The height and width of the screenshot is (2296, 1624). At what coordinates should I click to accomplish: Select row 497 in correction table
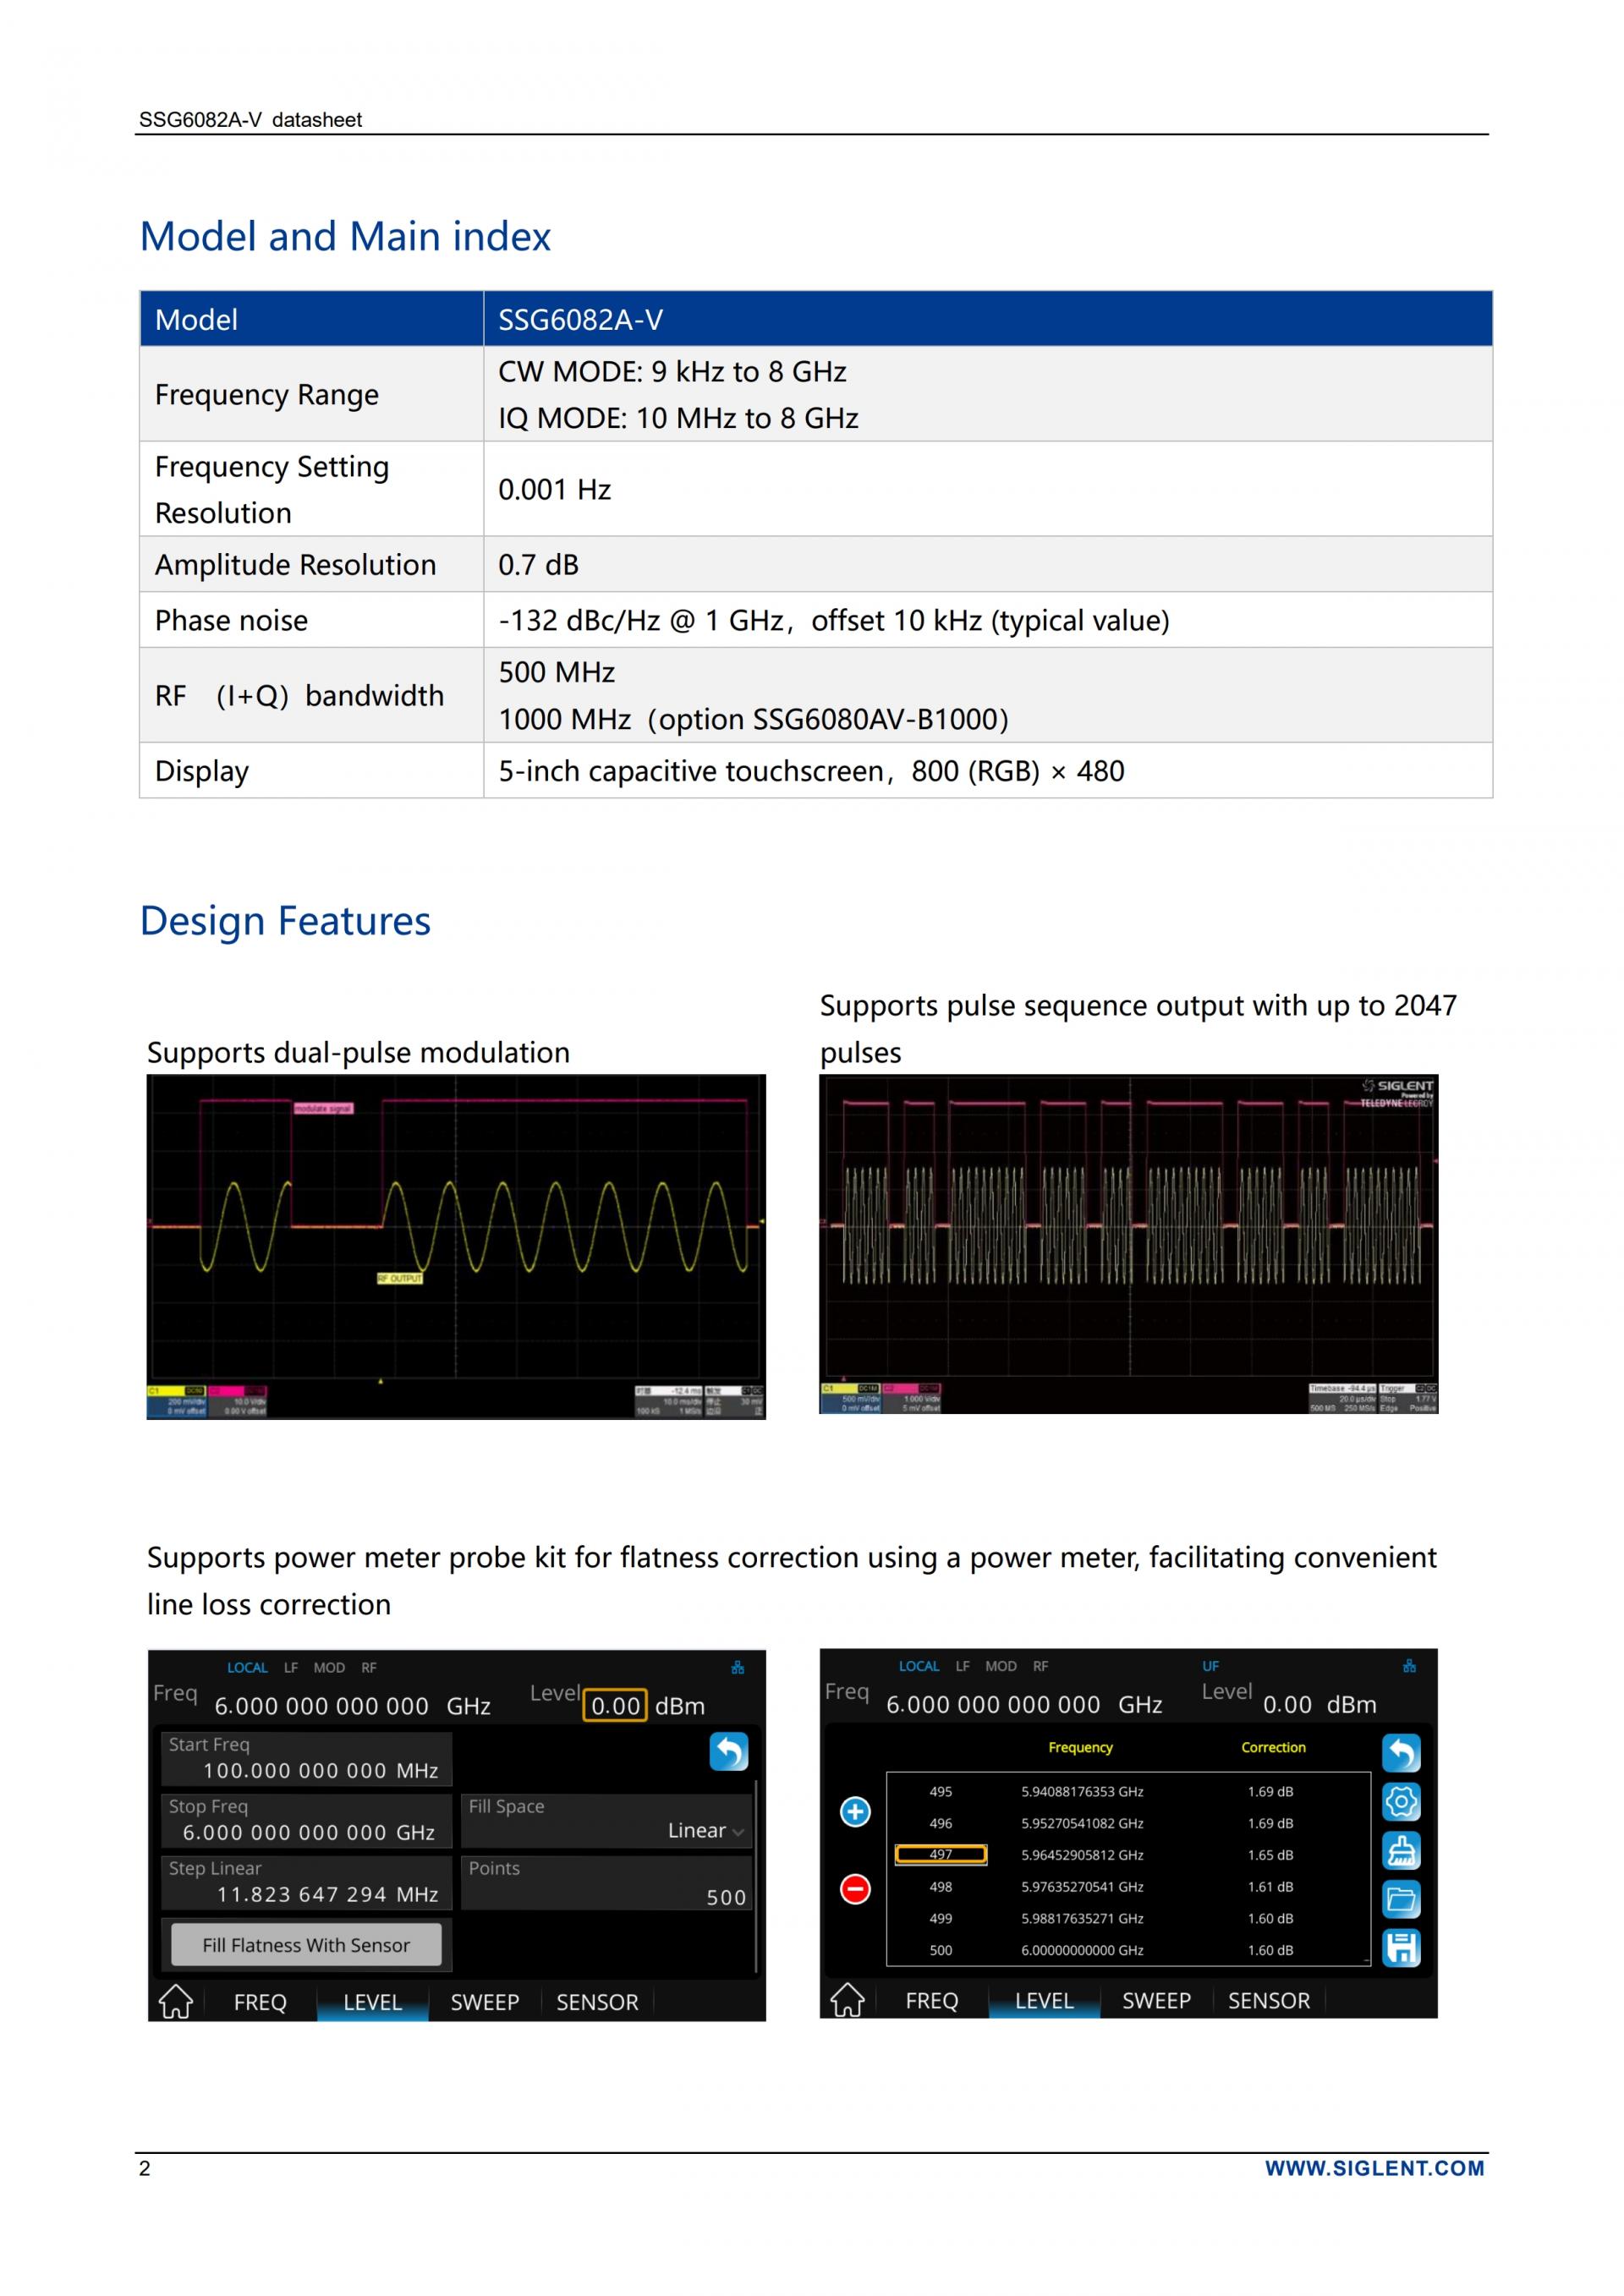pyautogui.click(x=940, y=1854)
